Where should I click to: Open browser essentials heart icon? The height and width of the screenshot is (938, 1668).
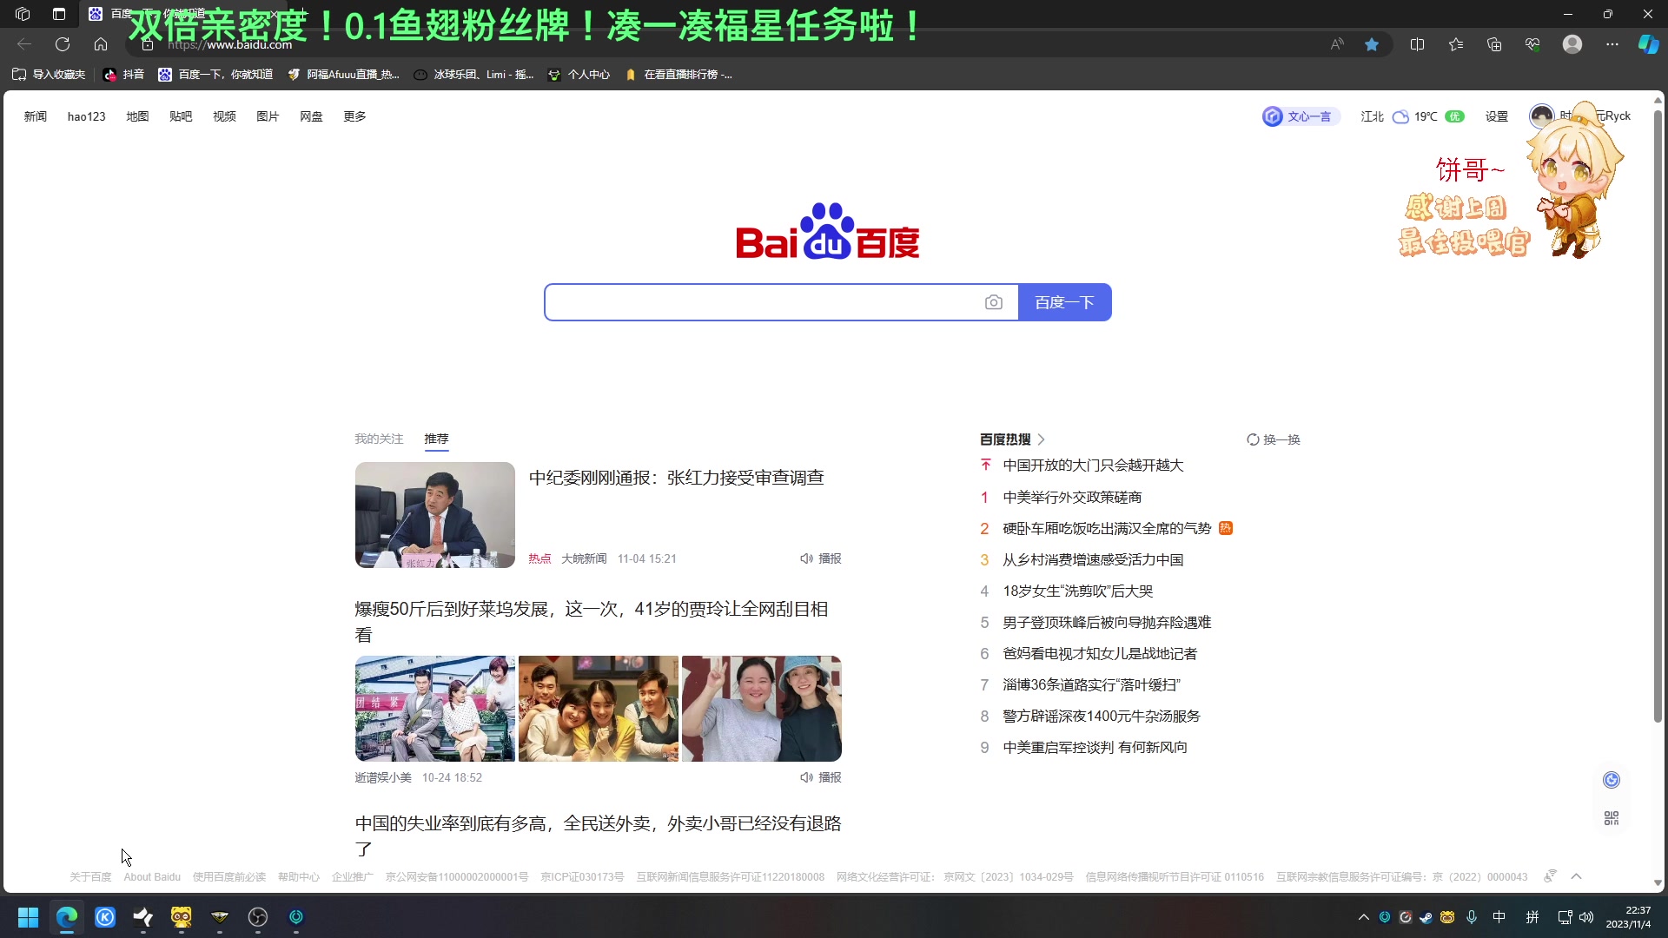coord(1532,44)
